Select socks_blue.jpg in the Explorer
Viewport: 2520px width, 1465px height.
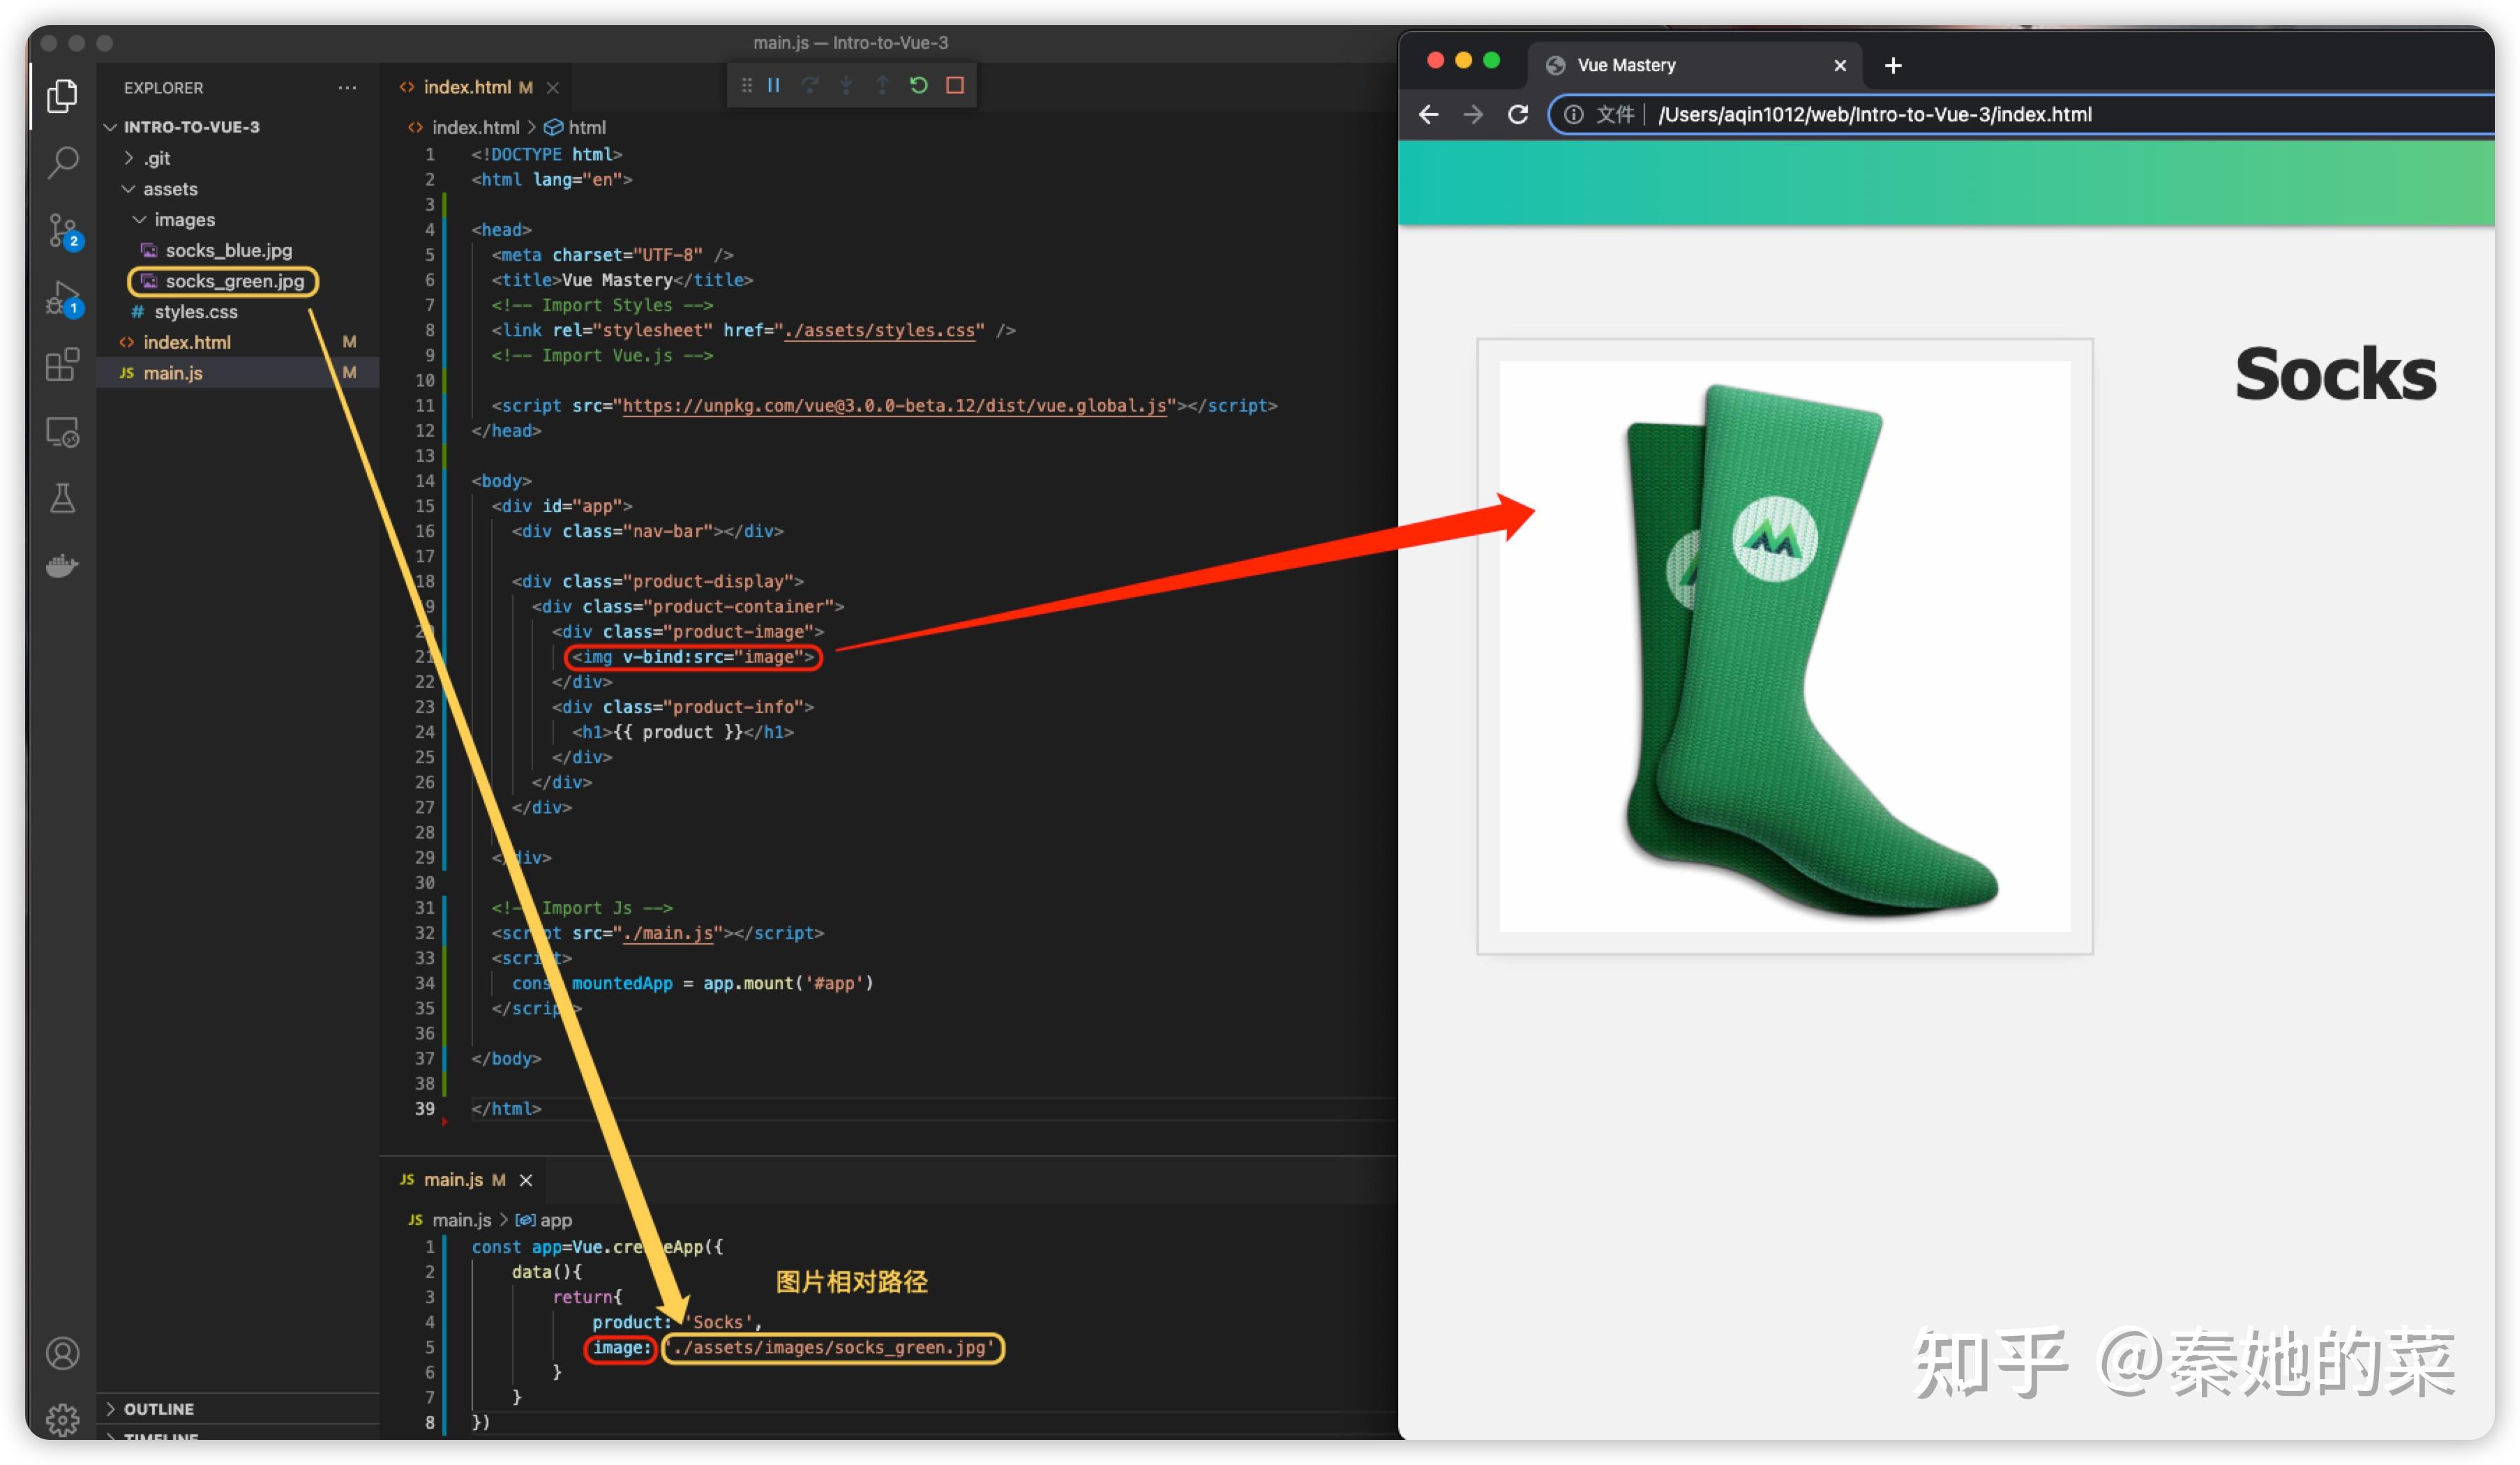coord(230,250)
